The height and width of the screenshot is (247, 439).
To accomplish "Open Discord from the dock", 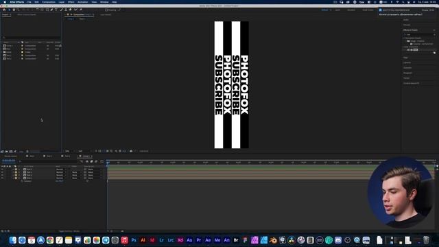I will 338,240.
